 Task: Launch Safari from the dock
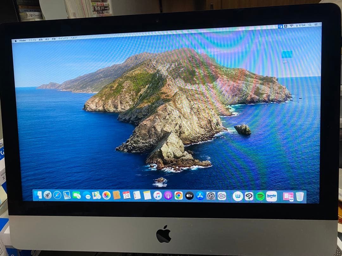tap(57, 195)
